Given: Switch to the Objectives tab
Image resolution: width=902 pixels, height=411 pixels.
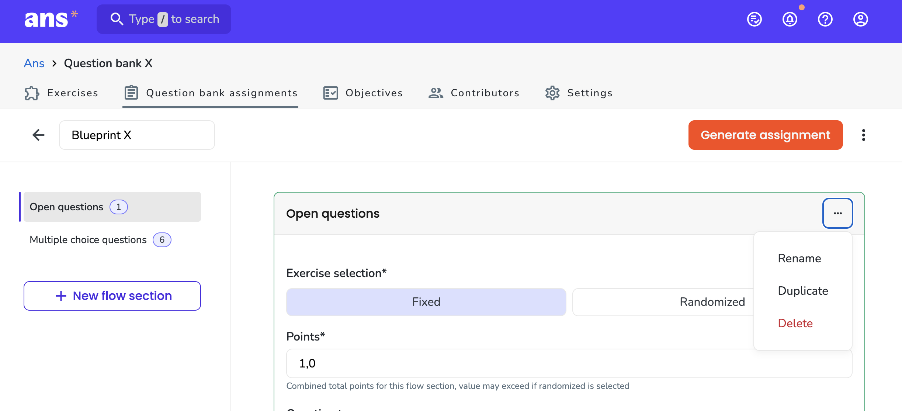Looking at the screenshot, I should pyautogui.click(x=363, y=93).
